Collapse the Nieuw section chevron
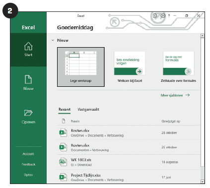Viewport: 210px width, 188px height. [53, 40]
